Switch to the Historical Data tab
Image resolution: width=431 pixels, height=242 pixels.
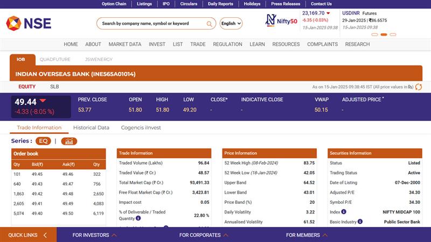tap(91, 127)
